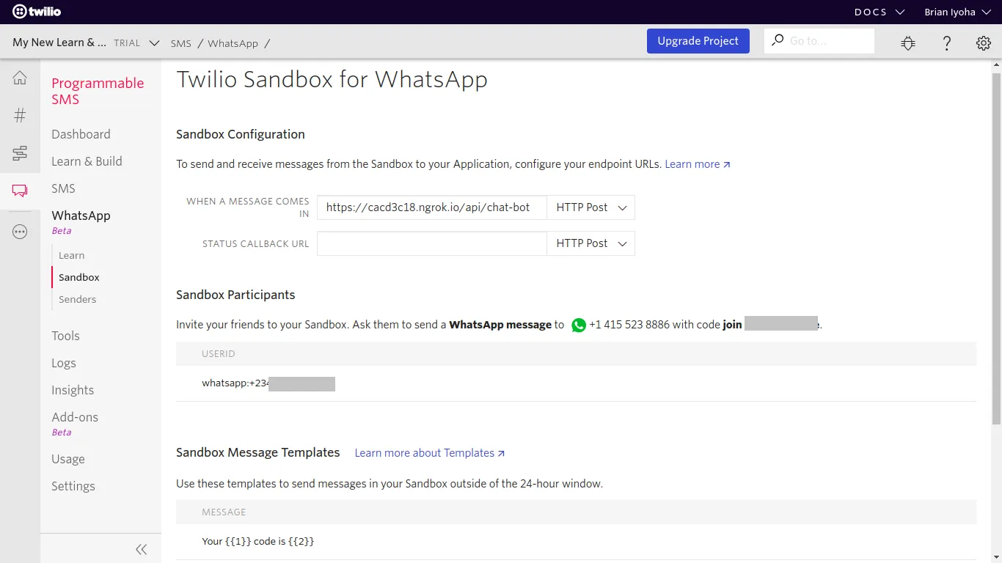Open the Logs section in sidebar
1002x563 pixels.
[x=63, y=363]
